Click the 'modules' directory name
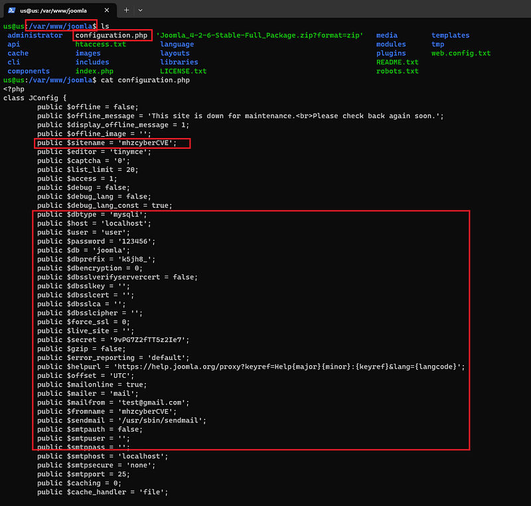This screenshot has width=531, height=506. (x=391, y=44)
